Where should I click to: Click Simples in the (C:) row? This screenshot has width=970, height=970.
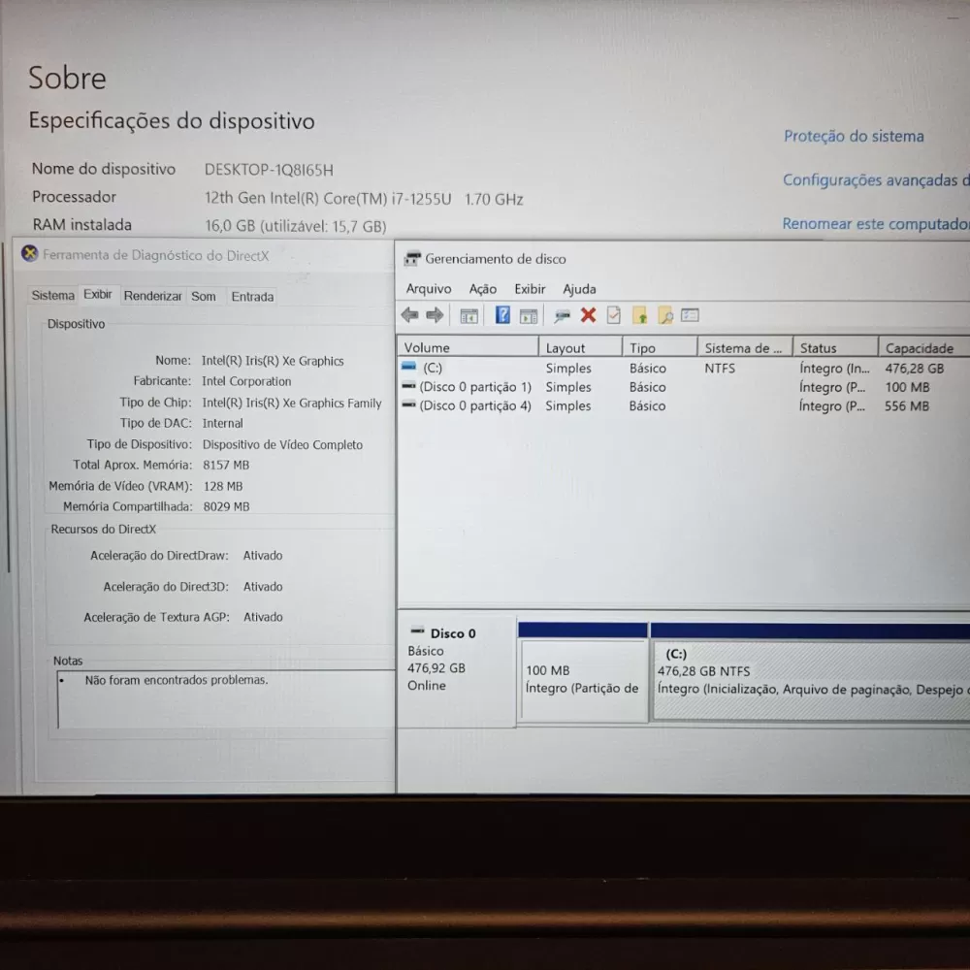click(568, 368)
